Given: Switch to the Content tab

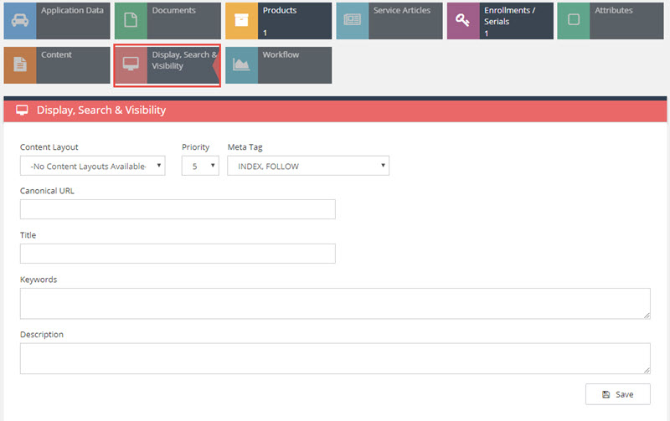Looking at the screenshot, I should [x=57, y=65].
